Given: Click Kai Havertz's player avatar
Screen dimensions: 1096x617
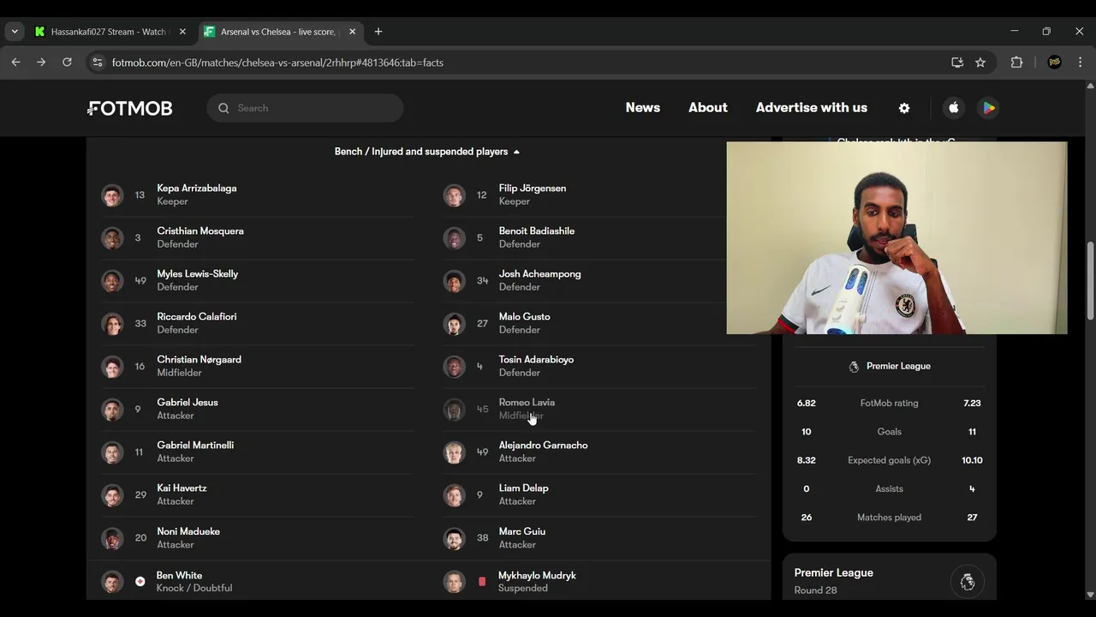Looking at the screenshot, I should (112, 495).
